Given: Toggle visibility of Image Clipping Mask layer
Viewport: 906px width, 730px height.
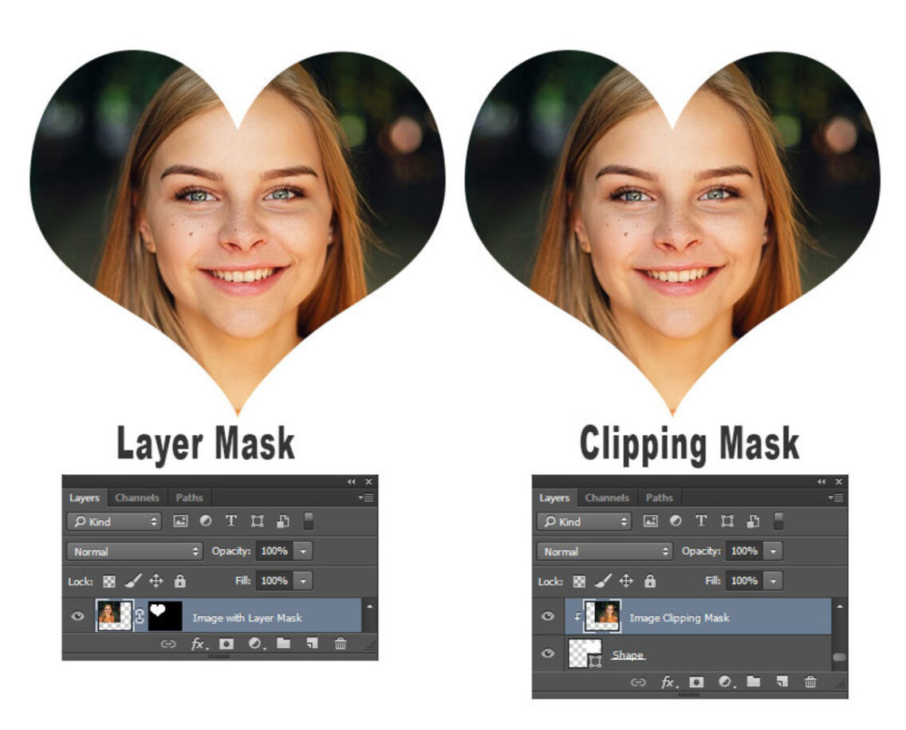Looking at the screenshot, I should click(546, 615).
